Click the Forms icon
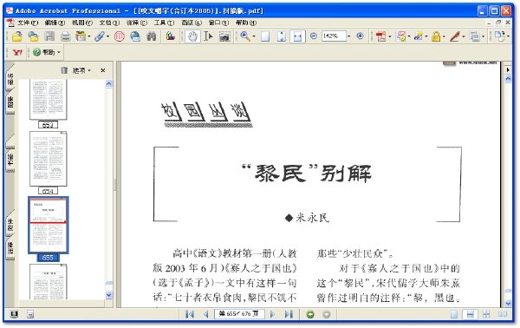Image resolution: width=520 pixels, height=328 pixels. pyautogui.click(x=475, y=36)
